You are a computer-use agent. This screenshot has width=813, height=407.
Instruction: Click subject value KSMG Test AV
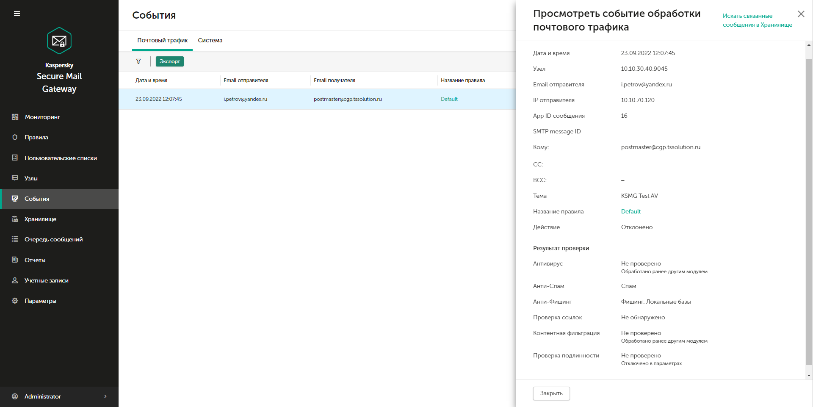coord(639,196)
